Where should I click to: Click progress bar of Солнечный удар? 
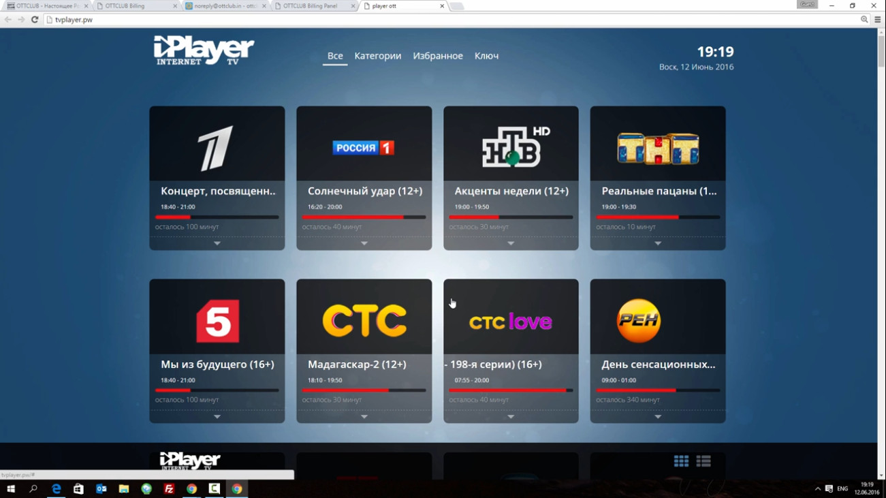coord(364,217)
